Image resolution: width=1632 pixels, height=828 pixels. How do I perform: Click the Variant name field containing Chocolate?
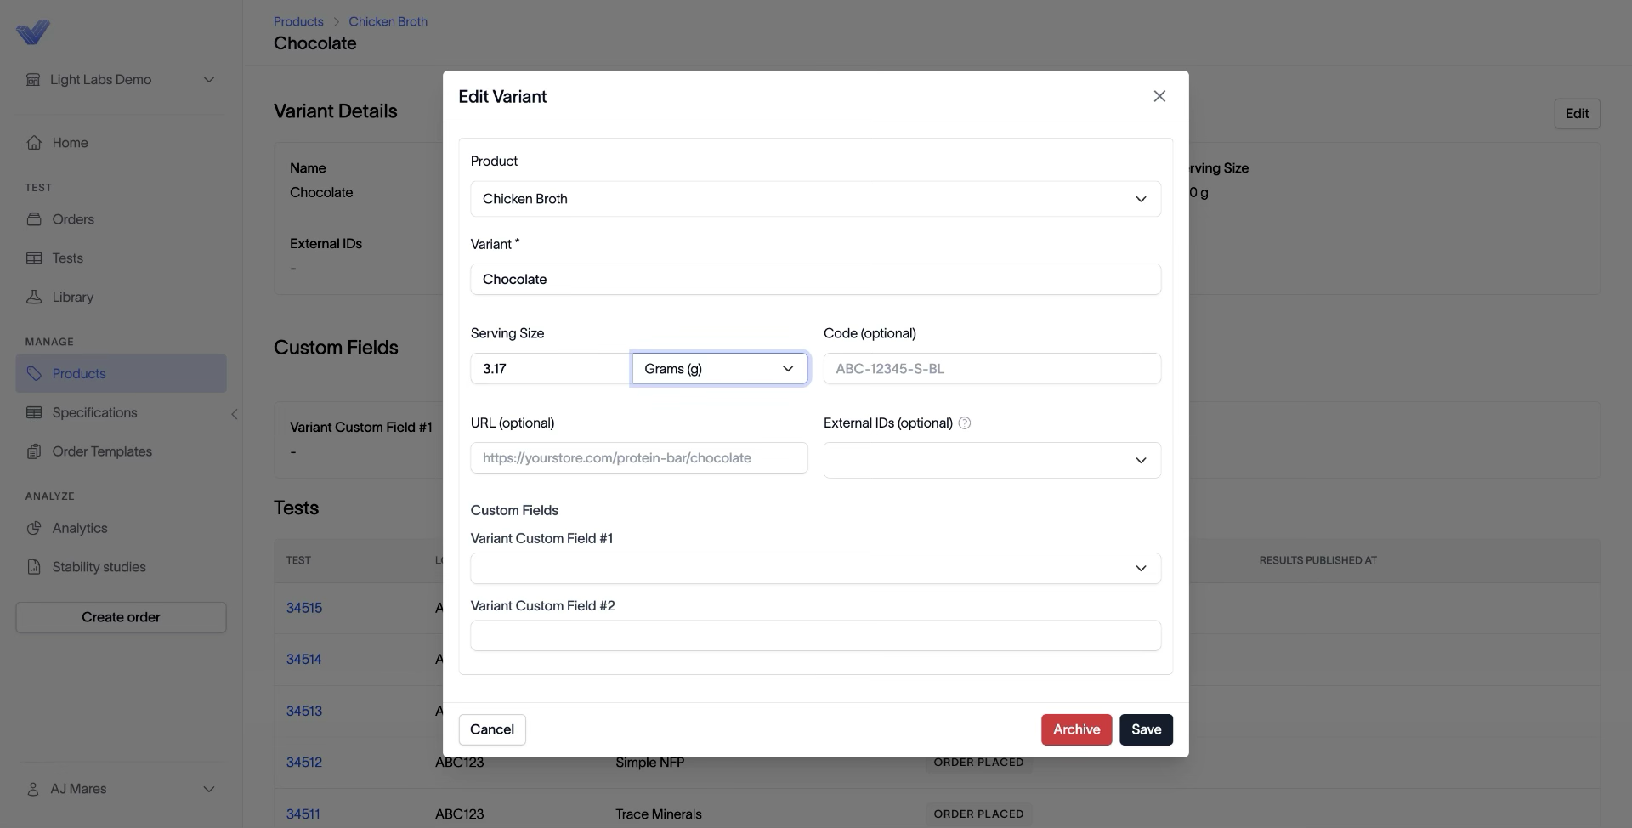(x=815, y=279)
